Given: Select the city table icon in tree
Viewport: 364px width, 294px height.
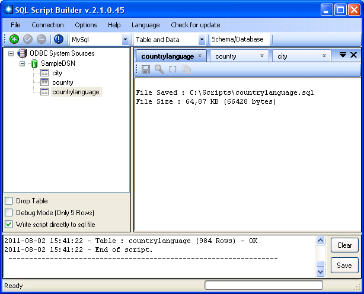Looking at the screenshot, I should (x=44, y=73).
